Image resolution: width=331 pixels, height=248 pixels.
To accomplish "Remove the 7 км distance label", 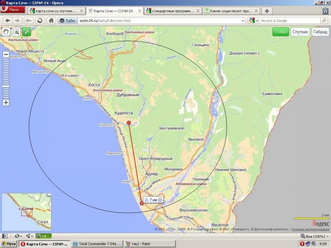I will 160,200.
